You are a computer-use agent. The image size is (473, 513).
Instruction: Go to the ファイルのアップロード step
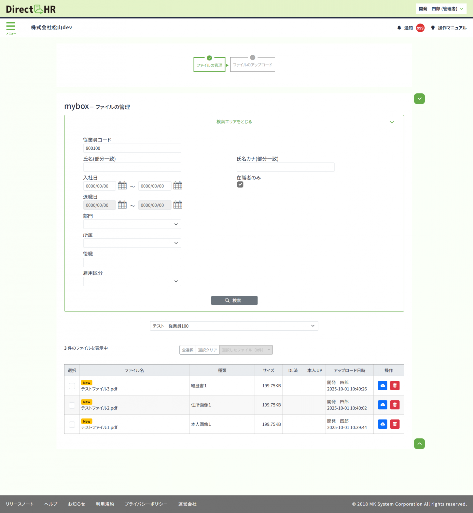[253, 65]
